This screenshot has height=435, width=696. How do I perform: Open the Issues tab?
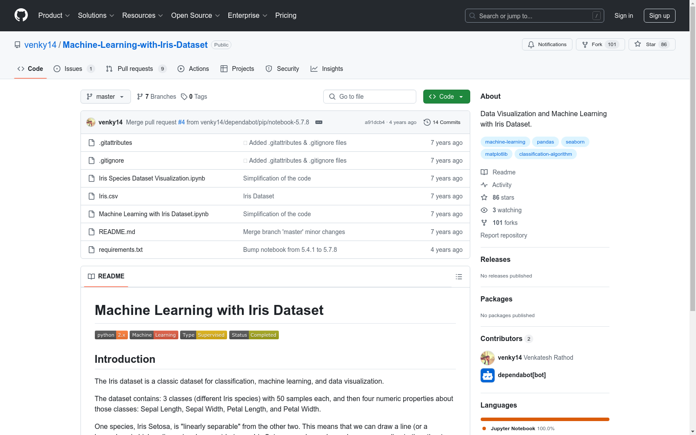point(74,69)
